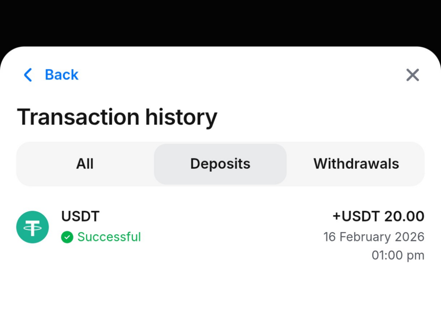Viewport: 441px width, 319px height.
Task: Click the blue back chevron arrow
Action: click(28, 75)
